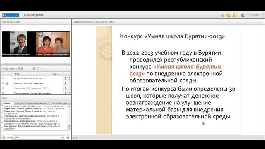Click presentation file name Доржиева Оюна Юрьевна1.pptx
This screenshot has height=149, width=265.
94,22
